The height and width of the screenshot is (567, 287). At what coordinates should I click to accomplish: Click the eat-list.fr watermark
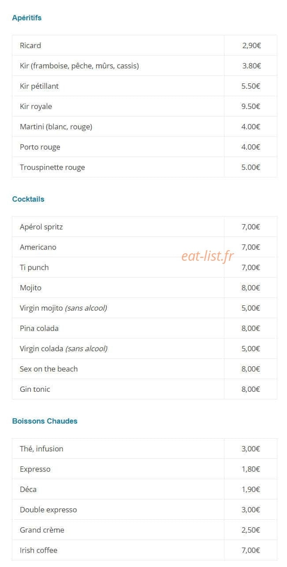pyautogui.click(x=207, y=256)
